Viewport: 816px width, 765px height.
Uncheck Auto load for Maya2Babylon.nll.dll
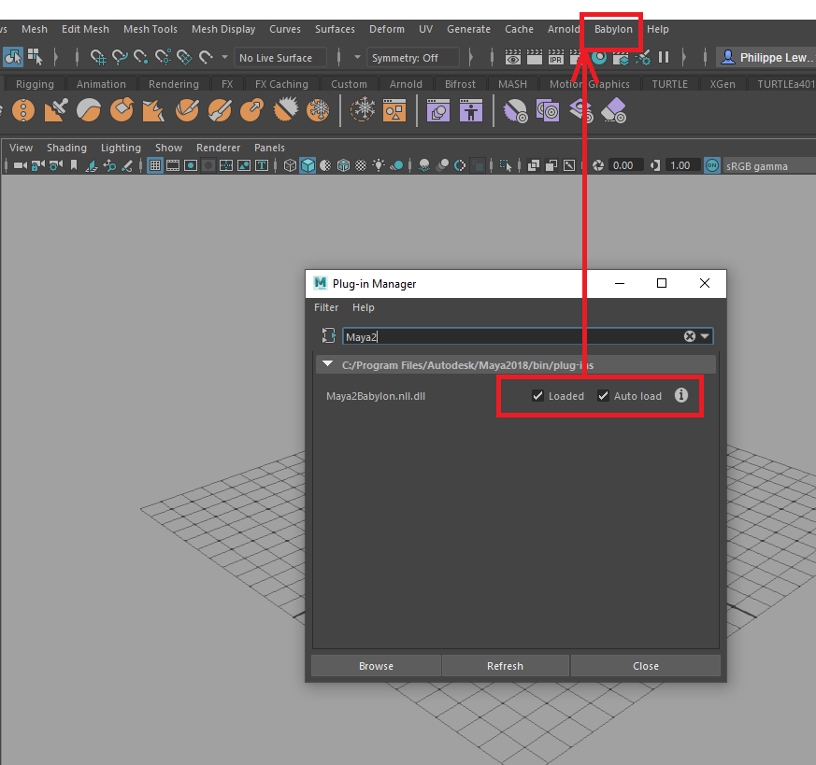click(603, 396)
